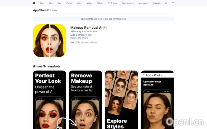Open the Remove Makeup screenshot

86,100
